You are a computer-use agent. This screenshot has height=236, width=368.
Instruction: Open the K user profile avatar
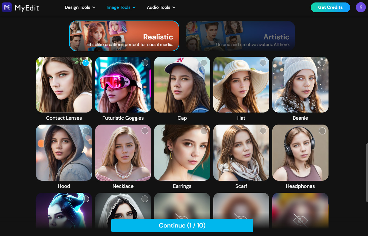coord(361,7)
